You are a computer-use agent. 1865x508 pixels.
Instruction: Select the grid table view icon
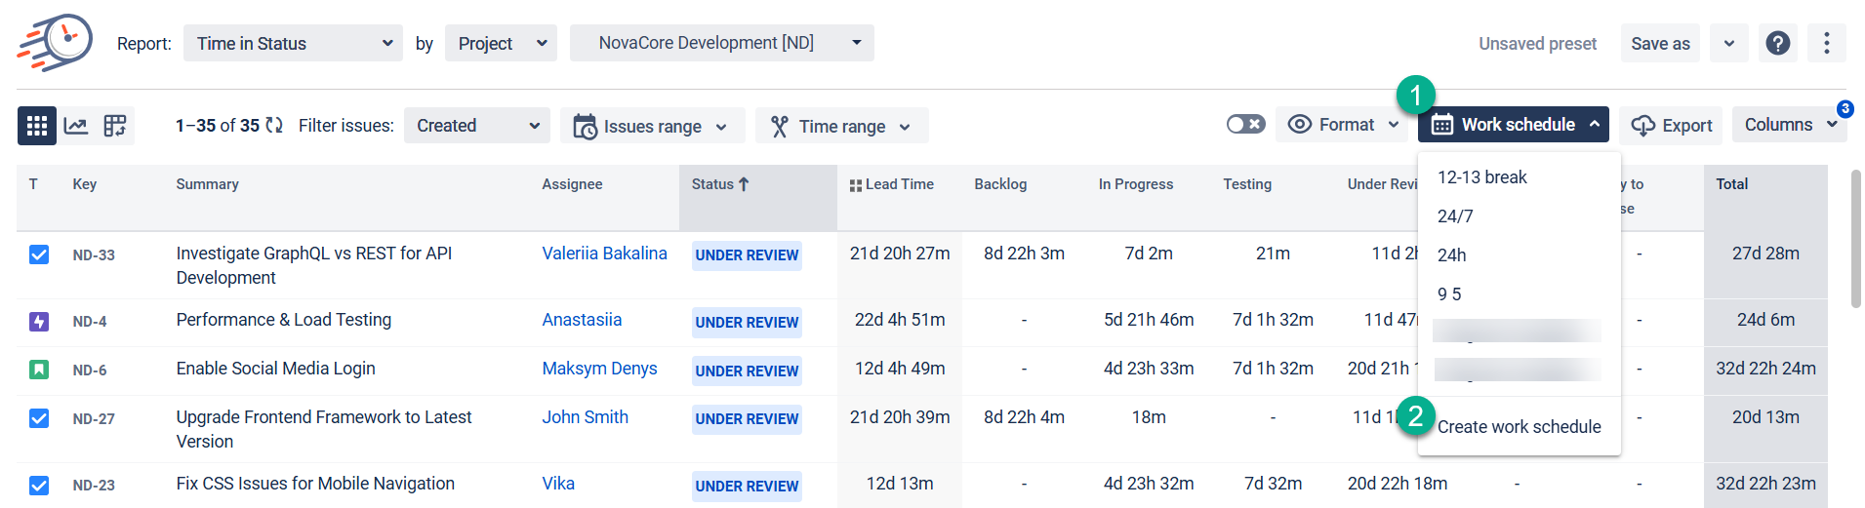pyautogui.click(x=37, y=126)
